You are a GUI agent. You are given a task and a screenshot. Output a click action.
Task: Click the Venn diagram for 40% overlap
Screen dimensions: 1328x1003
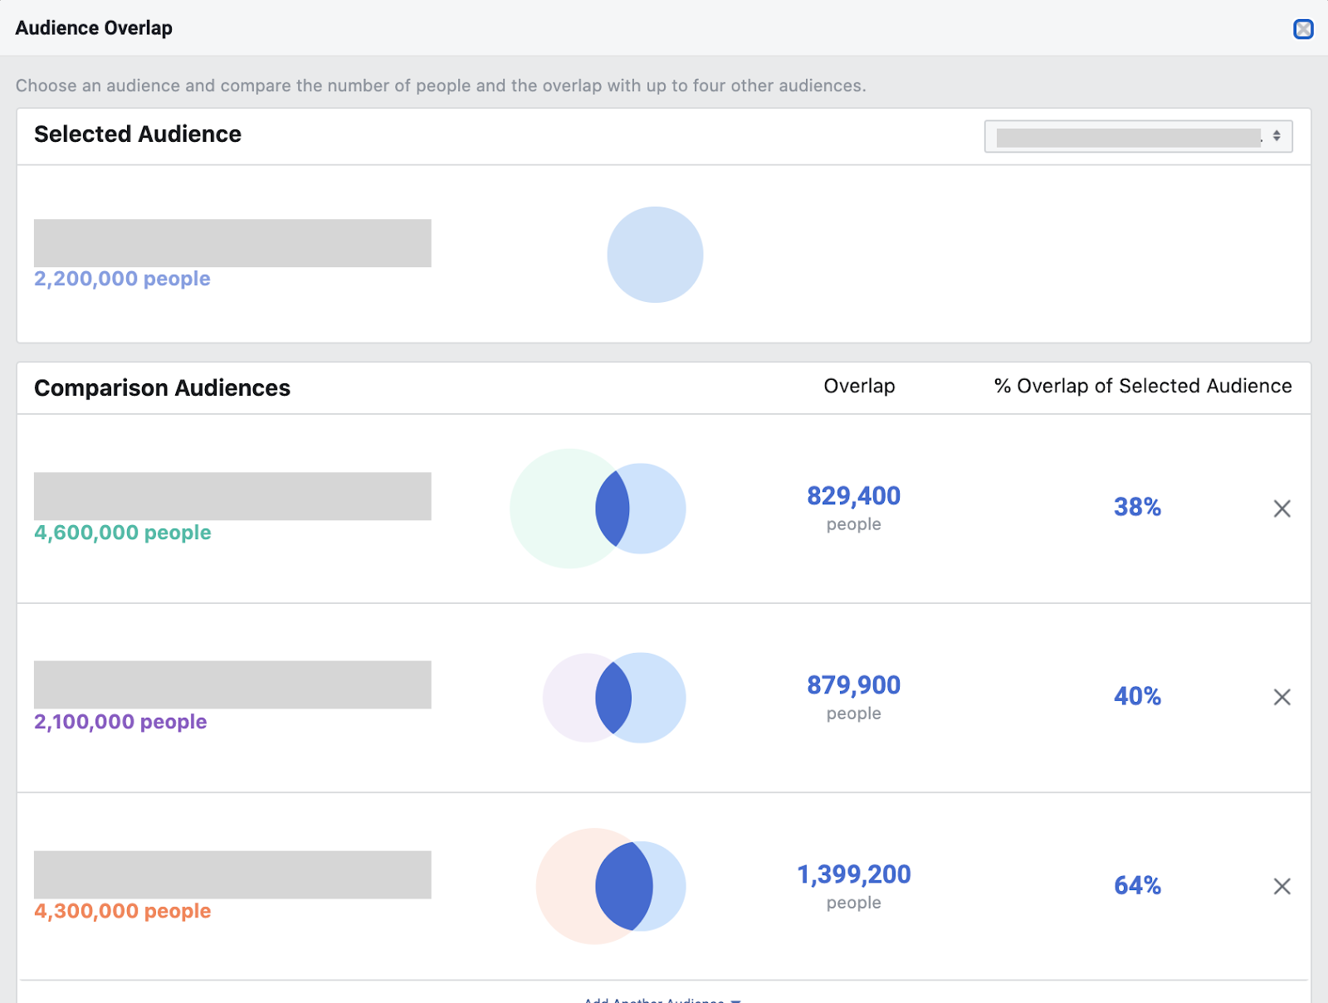point(614,698)
